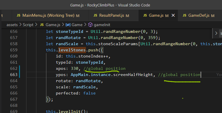Select Game.js in the breadcrumb path
This screenshot has height=113, width=222.
pos(53,25)
